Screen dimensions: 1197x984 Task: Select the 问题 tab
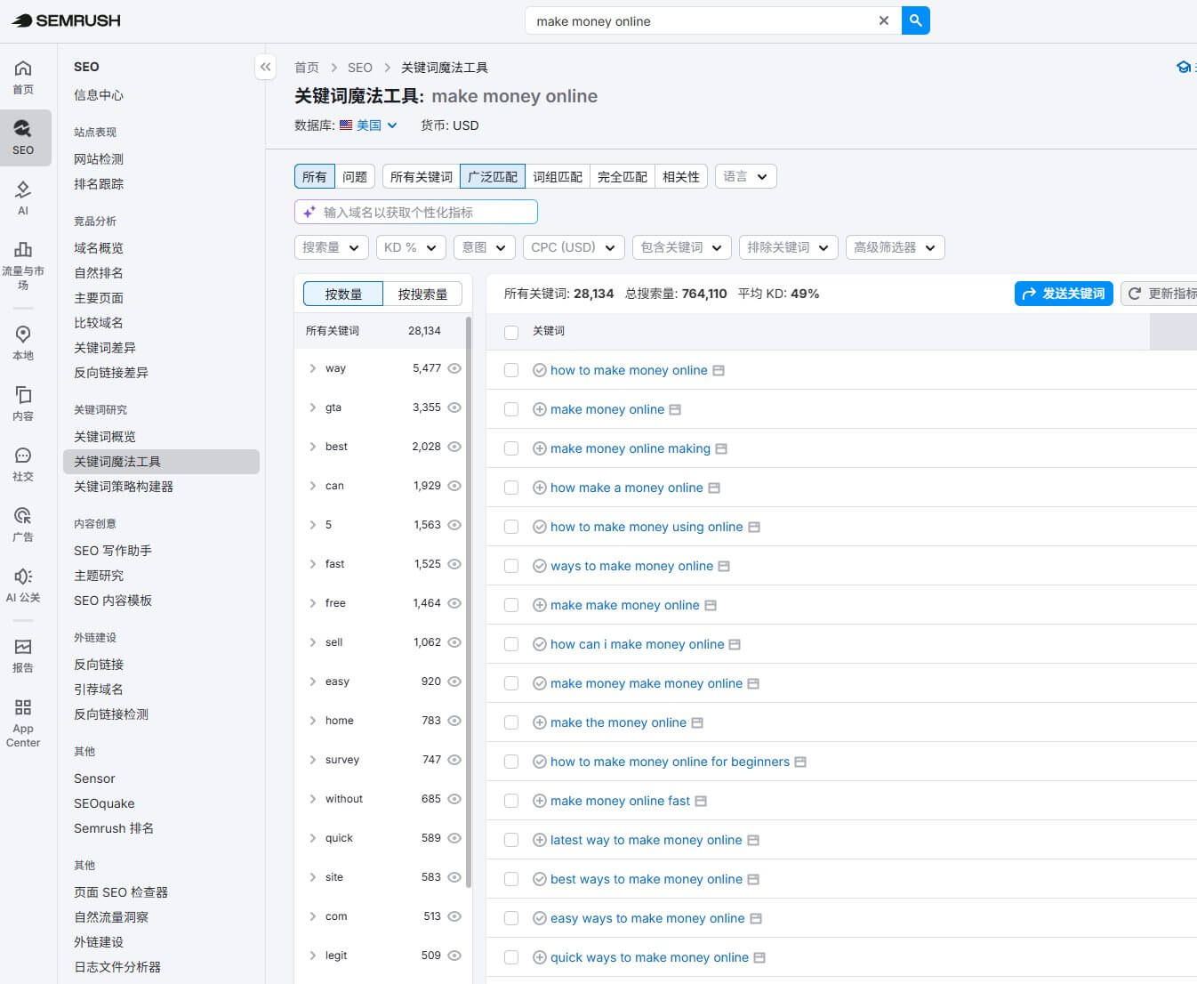pos(355,176)
